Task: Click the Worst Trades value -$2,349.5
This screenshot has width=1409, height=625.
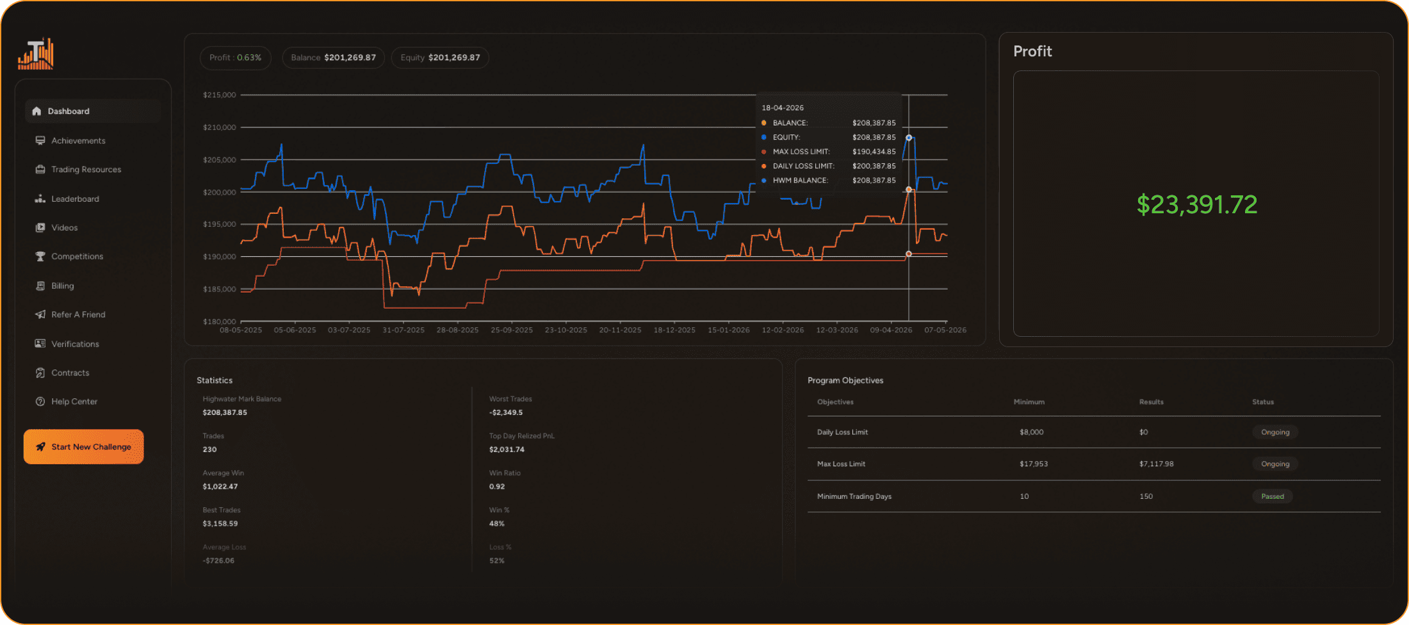Action: [506, 412]
